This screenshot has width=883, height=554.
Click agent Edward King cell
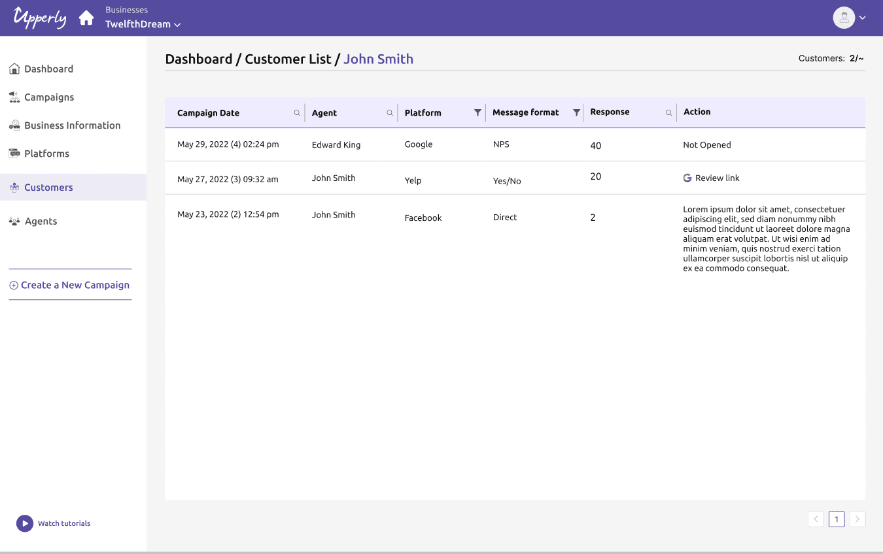pyautogui.click(x=336, y=144)
